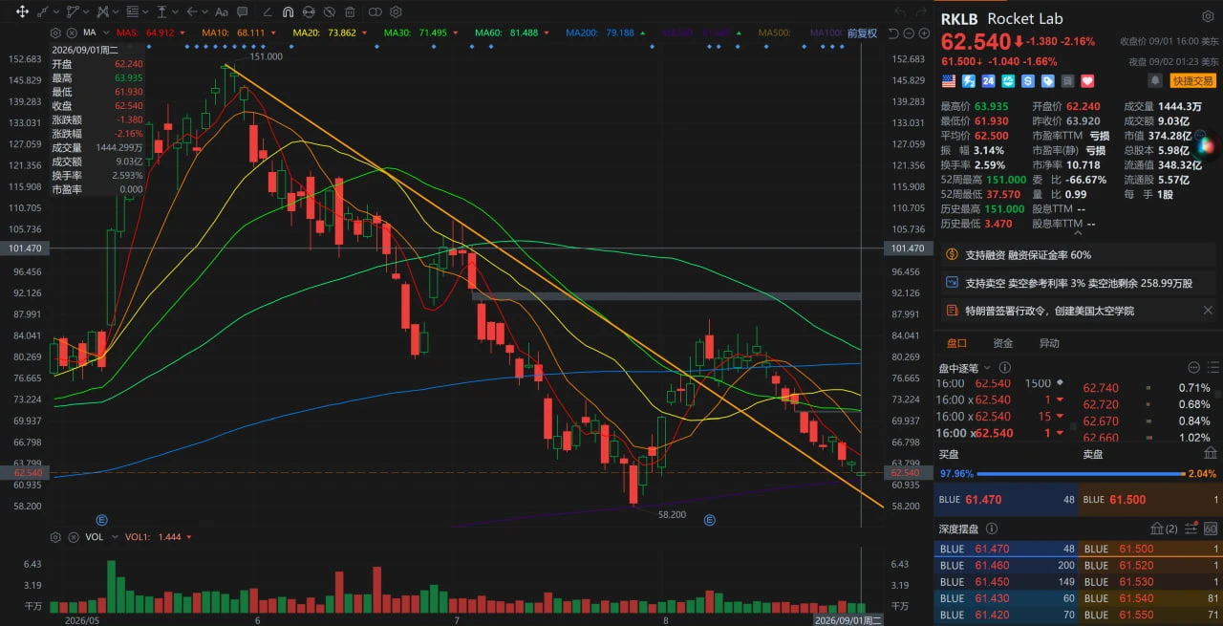Open trend line tool options dropdown
The width and height of the screenshot is (1223, 626).
56,12
